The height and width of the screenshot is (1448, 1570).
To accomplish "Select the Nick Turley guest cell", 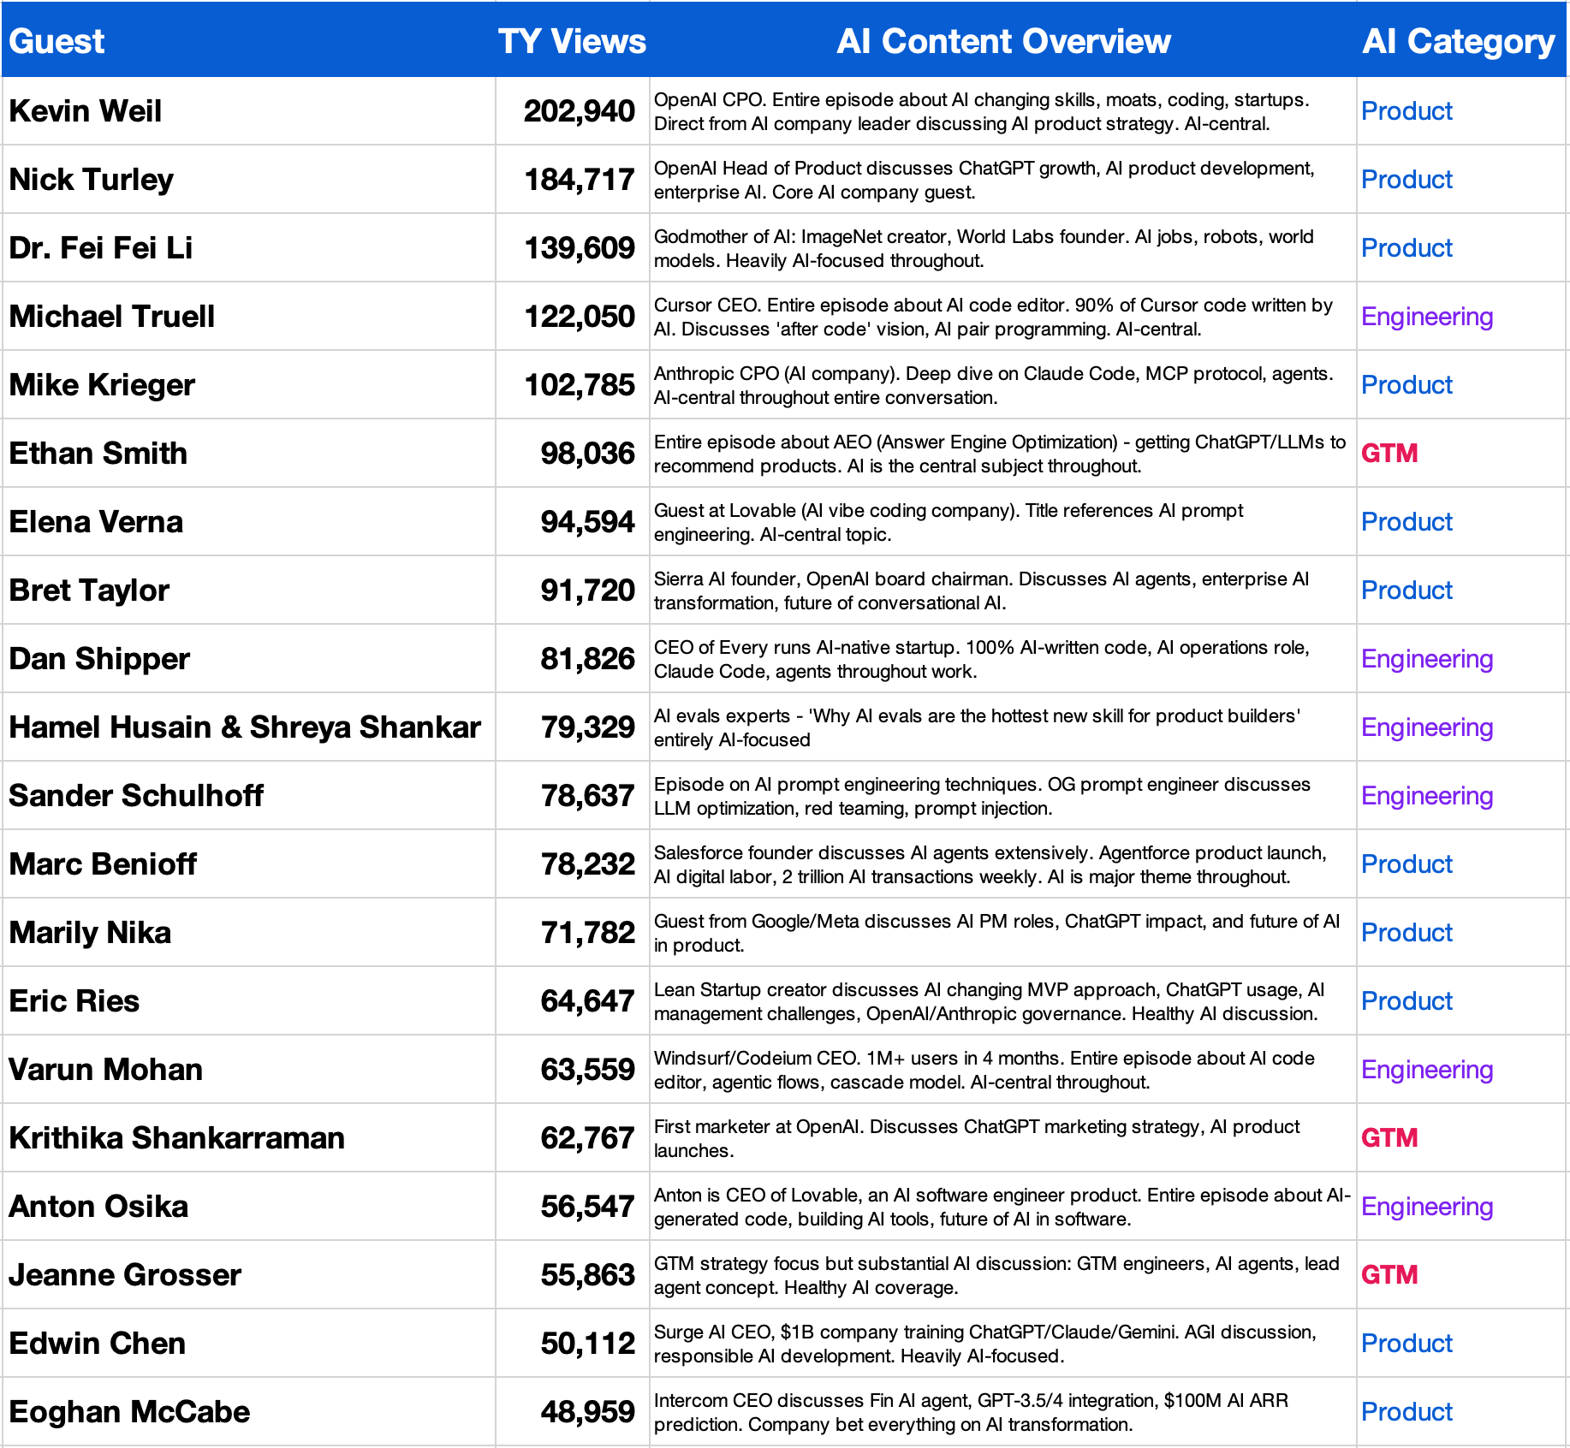I will pyautogui.click(x=248, y=180).
